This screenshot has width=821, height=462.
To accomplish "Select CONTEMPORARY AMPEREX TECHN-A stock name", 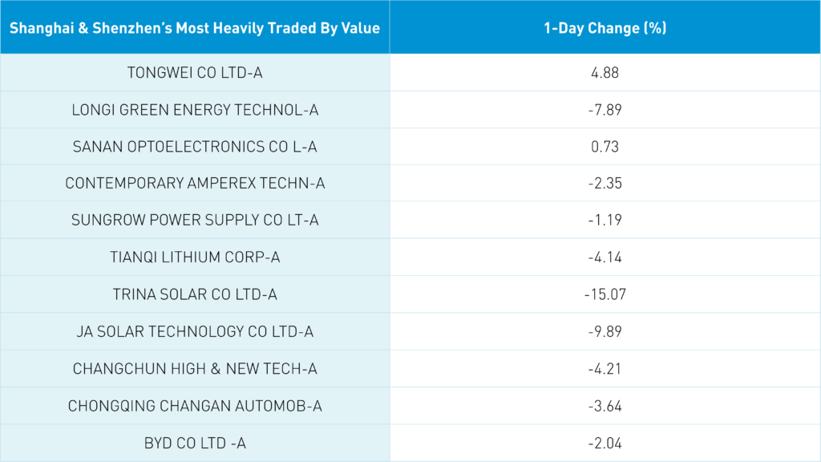I will click(195, 184).
